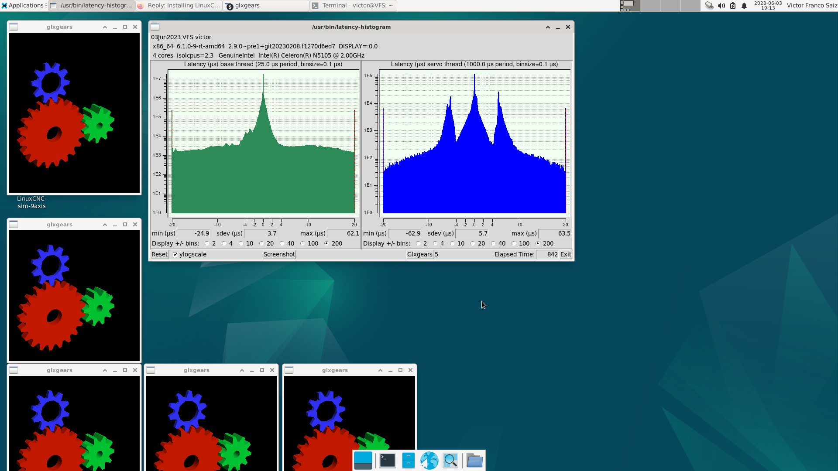The height and width of the screenshot is (471, 838).
Task: Open window menu of bottom-left glxgears window
Action: (x=14, y=370)
